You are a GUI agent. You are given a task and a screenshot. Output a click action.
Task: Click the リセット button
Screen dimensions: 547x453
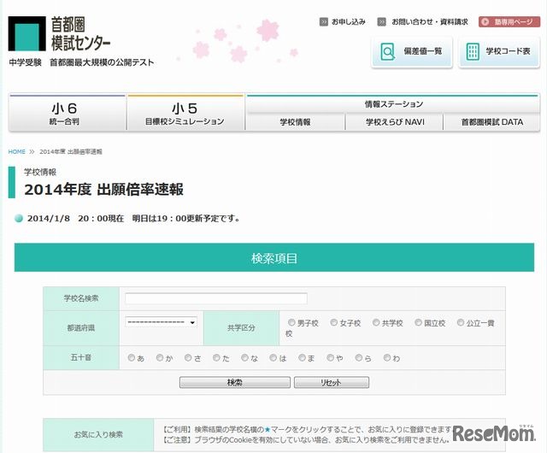pos(332,383)
